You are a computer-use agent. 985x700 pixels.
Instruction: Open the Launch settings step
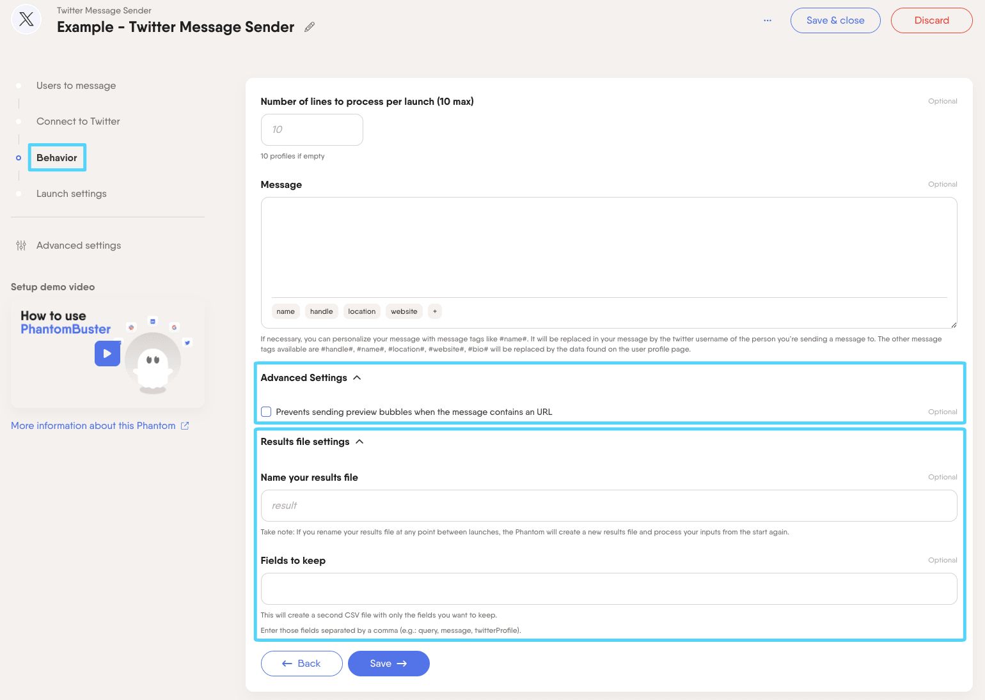(72, 194)
